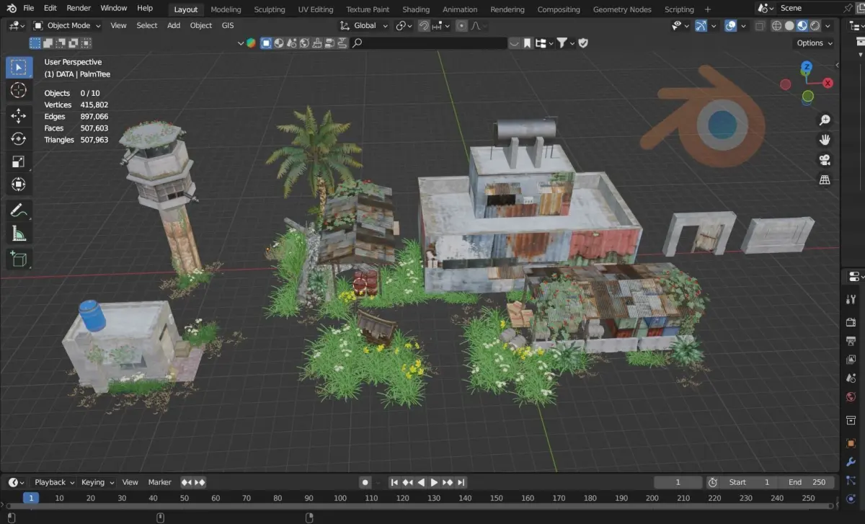Choose the Add Cube tool

pos(19,259)
